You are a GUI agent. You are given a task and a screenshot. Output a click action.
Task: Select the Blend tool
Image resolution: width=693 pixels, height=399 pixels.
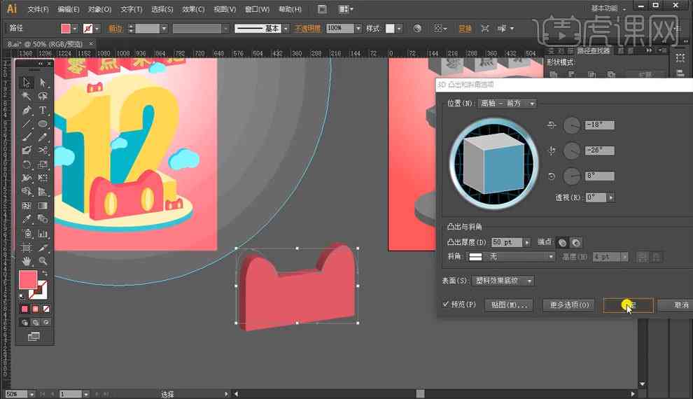click(43, 219)
